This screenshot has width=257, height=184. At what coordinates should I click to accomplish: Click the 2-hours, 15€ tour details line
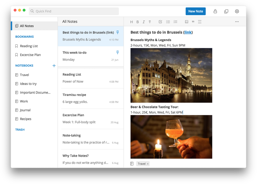[158, 45]
